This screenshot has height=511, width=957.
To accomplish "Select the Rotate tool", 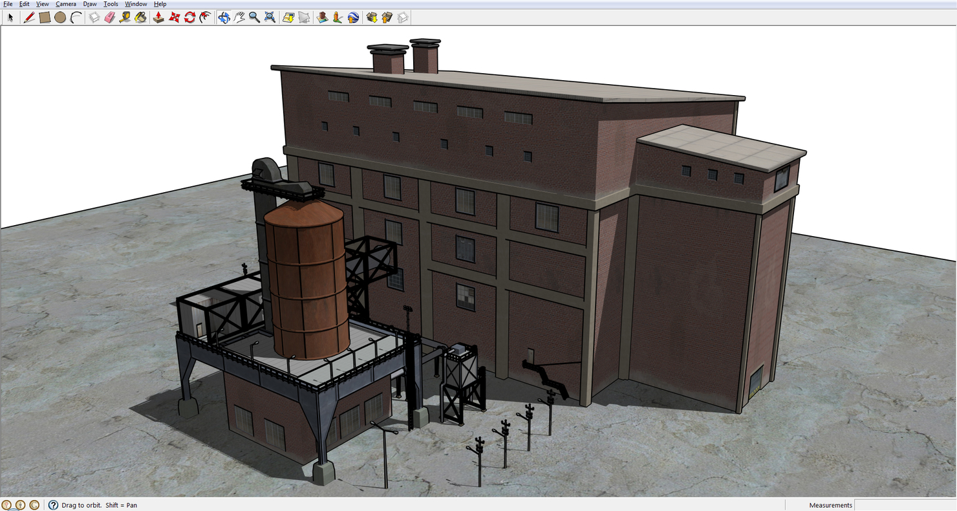I will [189, 17].
